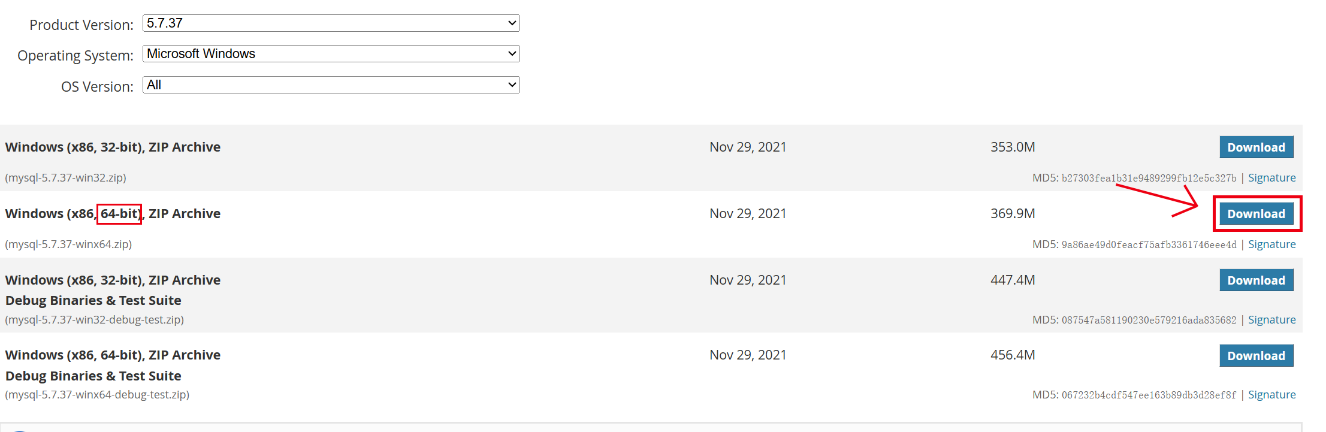
Task: Click the red-highlighted Download button
Action: pyautogui.click(x=1256, y=214)
